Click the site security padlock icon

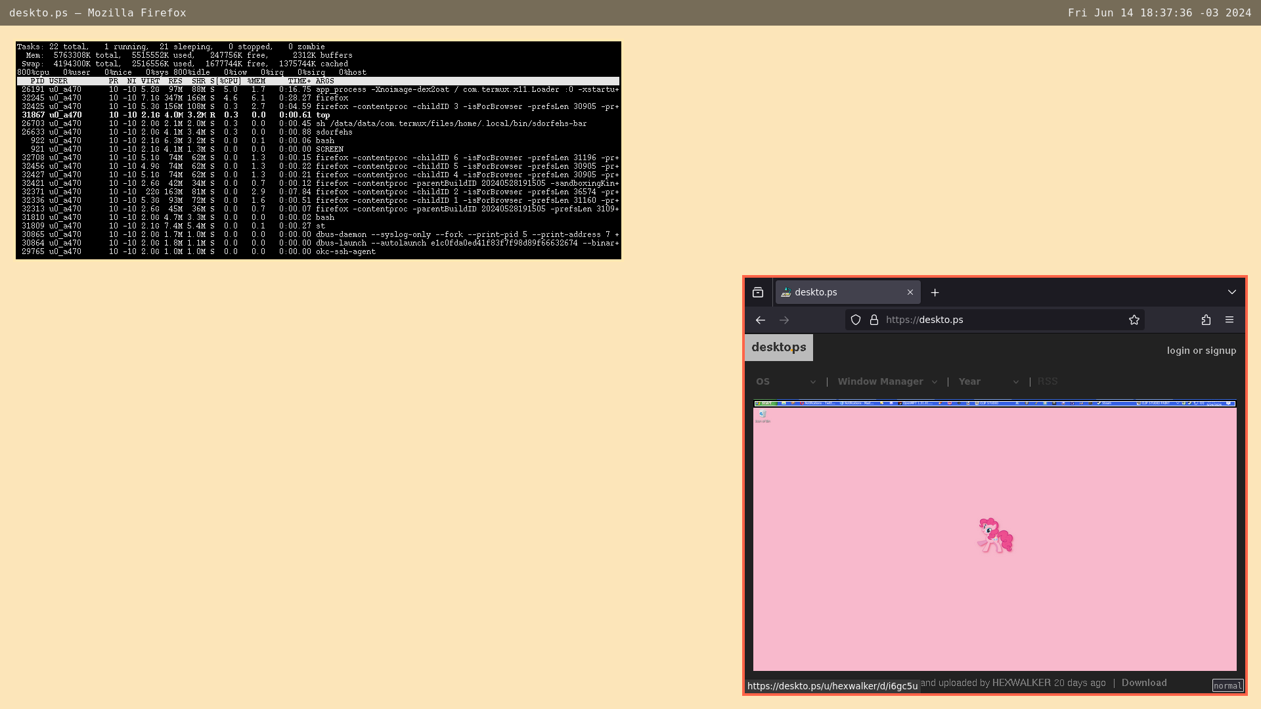[874, 320]
